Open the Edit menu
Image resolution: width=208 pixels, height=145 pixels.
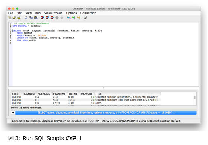pyautogui.click(x=19, y=13)
